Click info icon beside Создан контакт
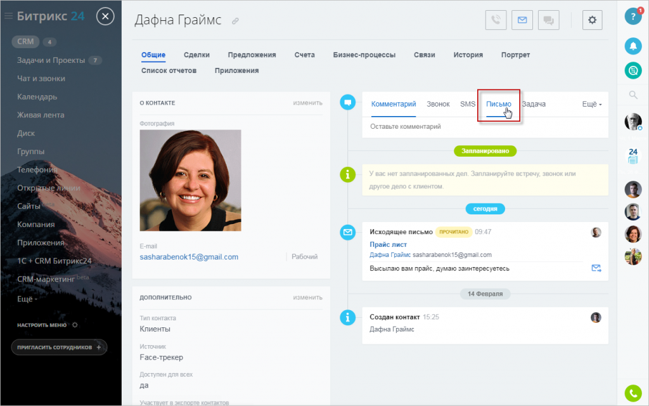The height and width of the screenshot is (406, 649). (x=348, y=317)
